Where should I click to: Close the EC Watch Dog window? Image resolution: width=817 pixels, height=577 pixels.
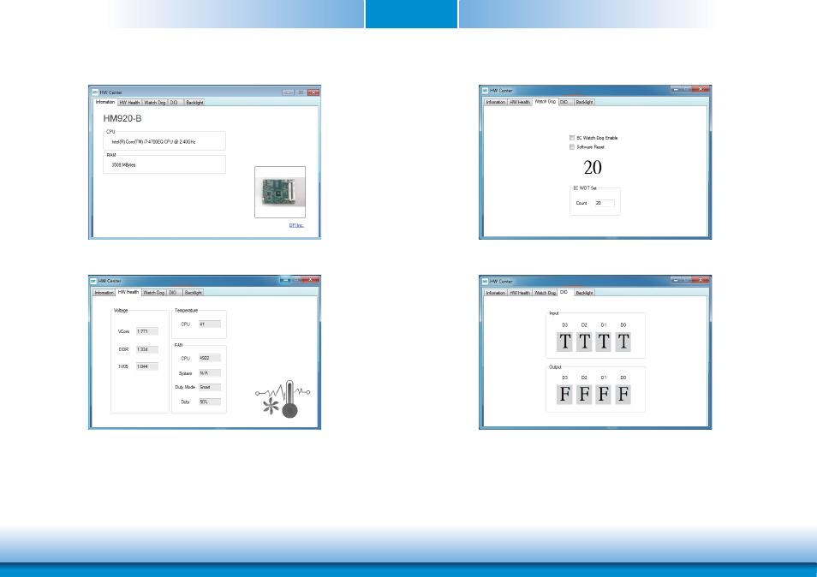click(x=701, y=89)
